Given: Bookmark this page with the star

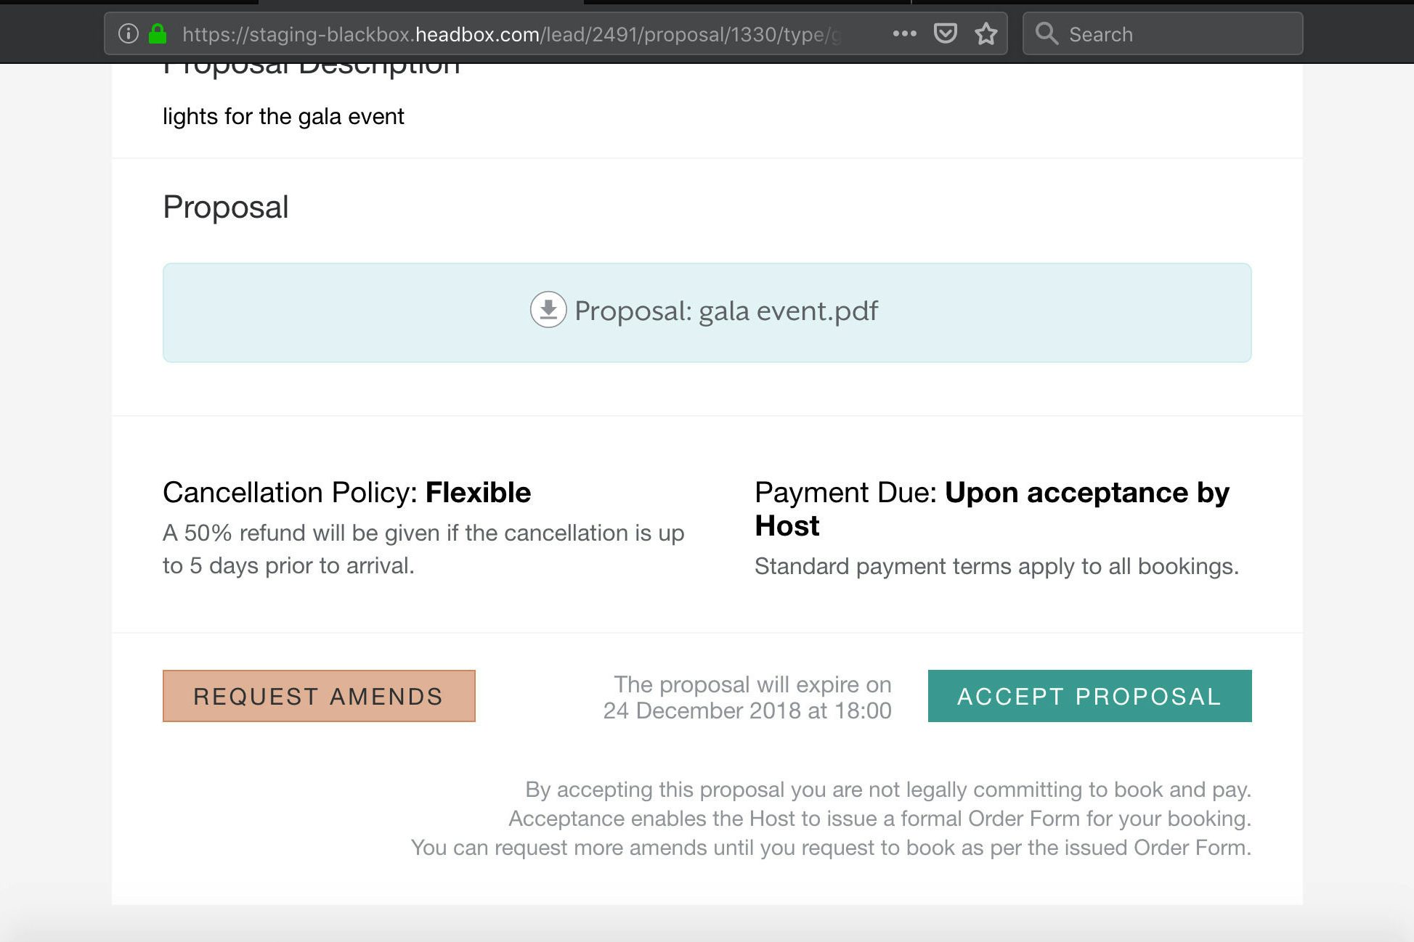Looking at the screenshot, I should click(x=986, y=34).
